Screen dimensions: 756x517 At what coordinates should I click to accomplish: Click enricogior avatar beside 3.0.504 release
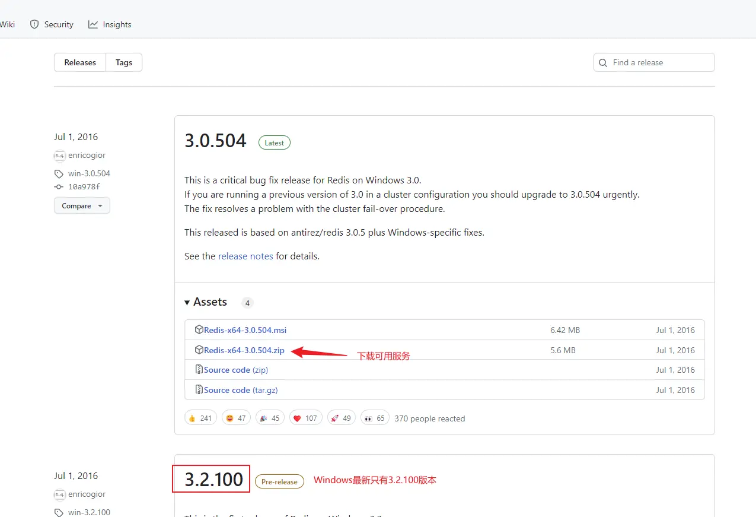click(x=59, y=156)
